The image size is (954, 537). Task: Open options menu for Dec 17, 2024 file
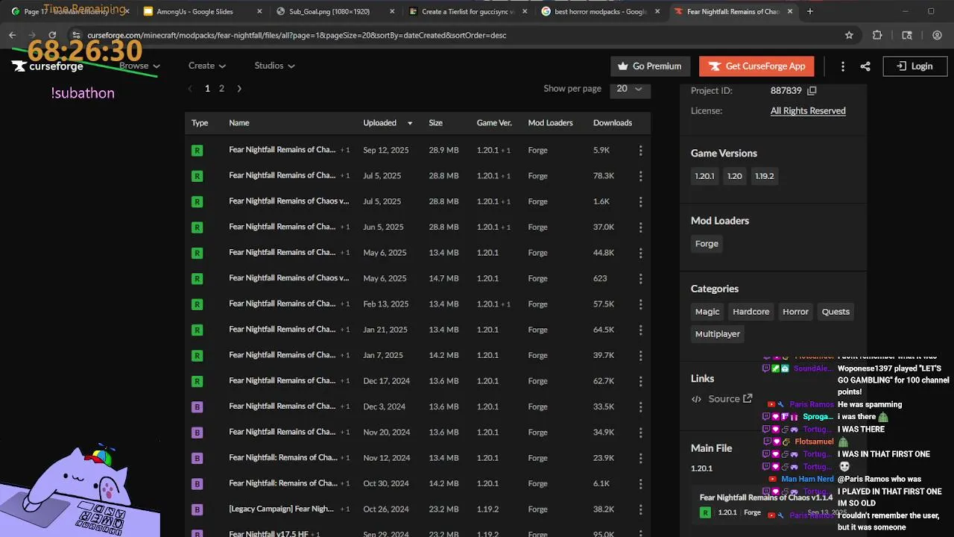coord(640,381)
